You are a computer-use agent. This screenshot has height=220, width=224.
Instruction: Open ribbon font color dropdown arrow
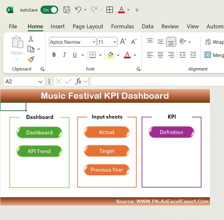click(x=135, y=55)
